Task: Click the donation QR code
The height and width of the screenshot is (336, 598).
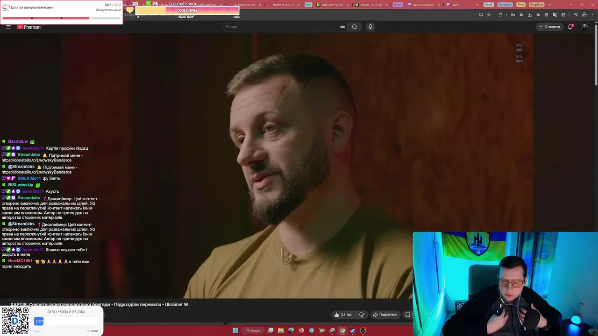Action: point(15,321)
